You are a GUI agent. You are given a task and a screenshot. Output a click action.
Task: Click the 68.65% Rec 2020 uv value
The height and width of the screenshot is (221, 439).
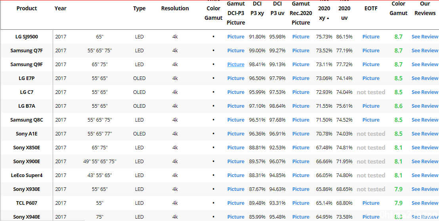tap(344, 189)
